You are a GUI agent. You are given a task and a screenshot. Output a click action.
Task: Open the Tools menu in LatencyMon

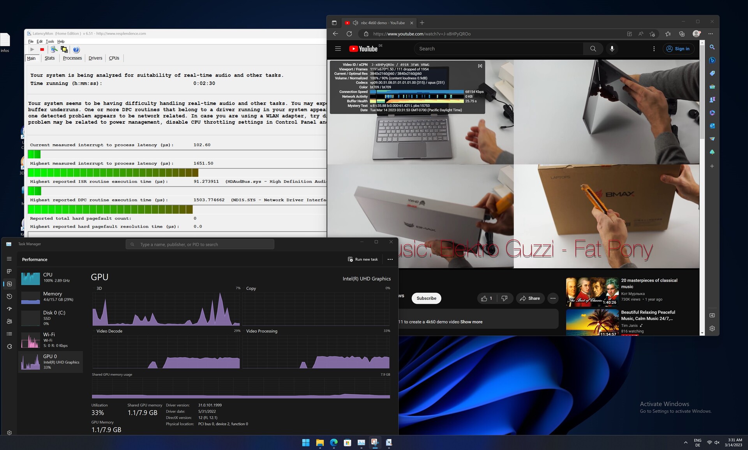pyautogui.click(x=50, y=41)
